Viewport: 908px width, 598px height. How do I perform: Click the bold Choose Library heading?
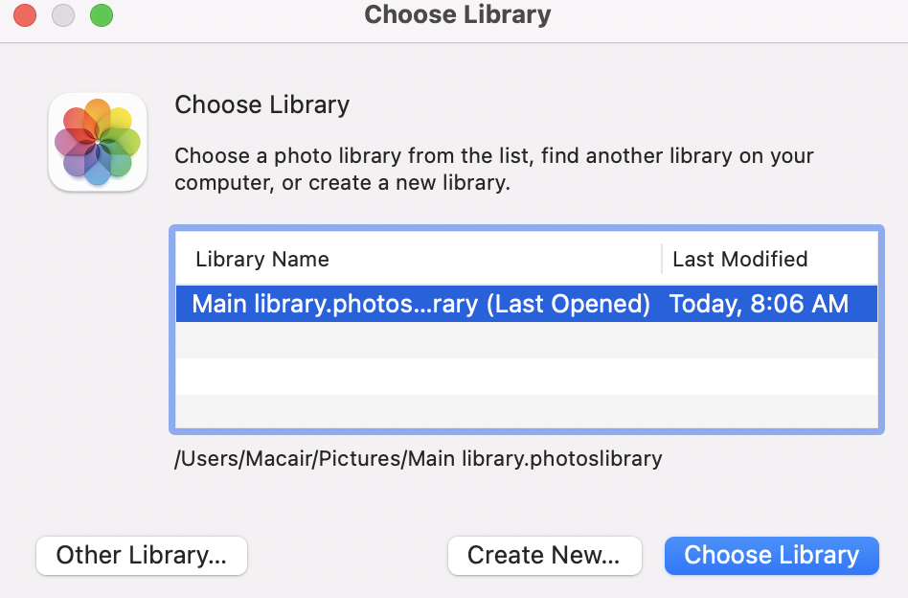point(261,104)
